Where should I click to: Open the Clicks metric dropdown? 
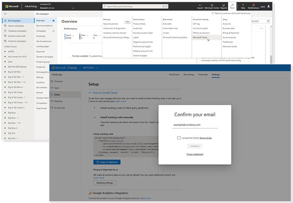coord(88,35)
